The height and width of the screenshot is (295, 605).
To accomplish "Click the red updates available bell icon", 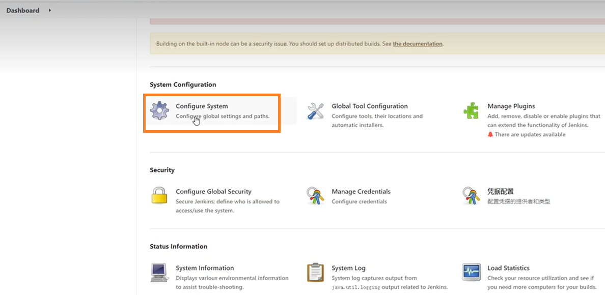I will pos(490,134).
